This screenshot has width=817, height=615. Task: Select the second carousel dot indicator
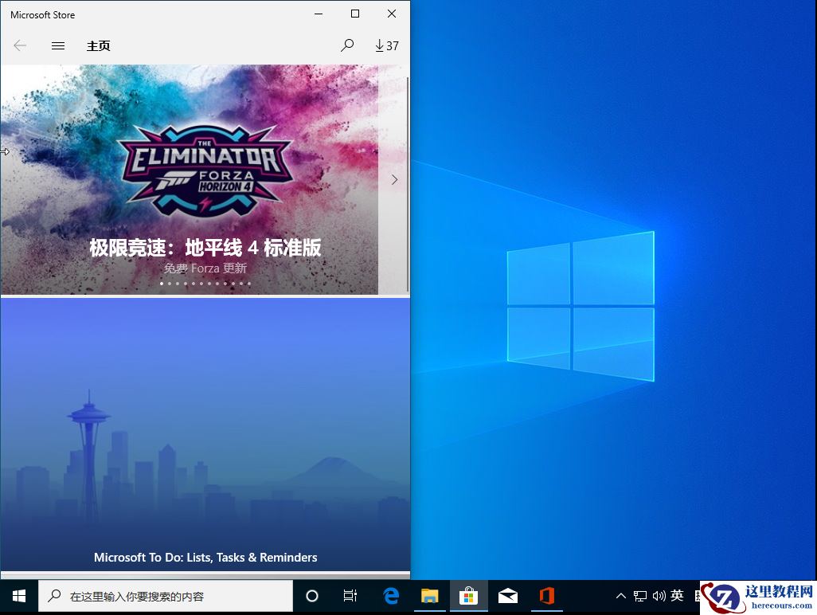coord(169,283)
